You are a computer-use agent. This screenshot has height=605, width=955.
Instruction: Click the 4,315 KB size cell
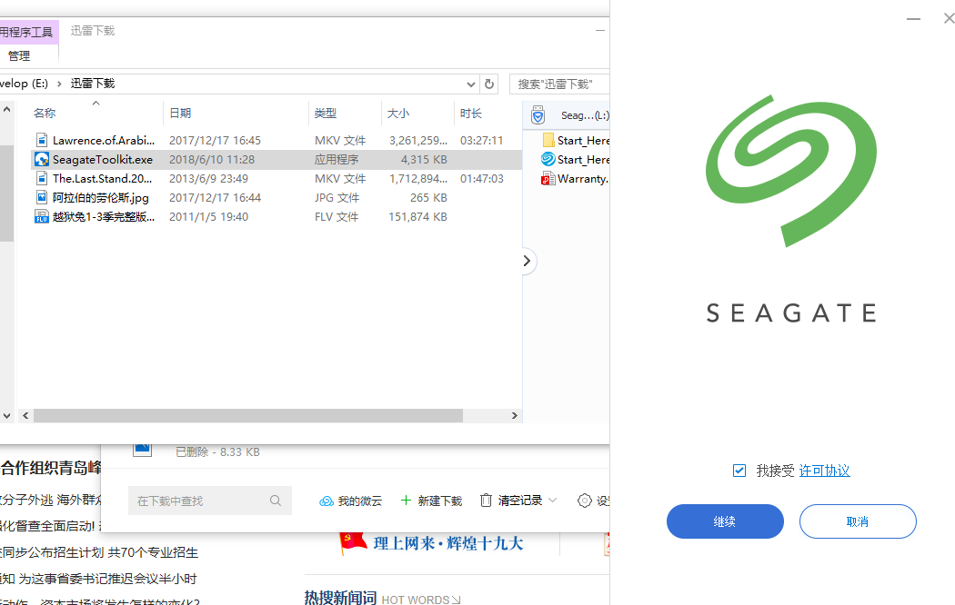tap(424, 159)
